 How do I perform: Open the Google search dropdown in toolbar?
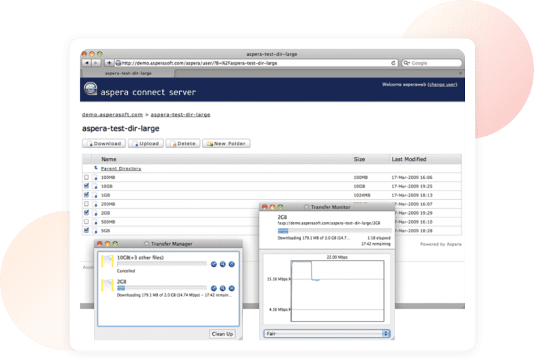click(x=407, y=63)
